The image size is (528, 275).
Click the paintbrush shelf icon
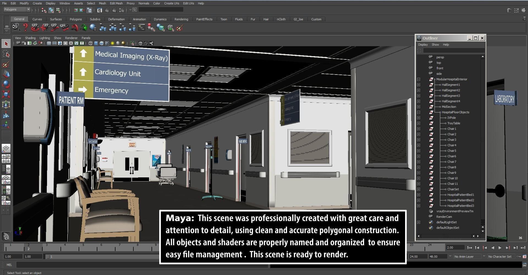click(180, 28)
